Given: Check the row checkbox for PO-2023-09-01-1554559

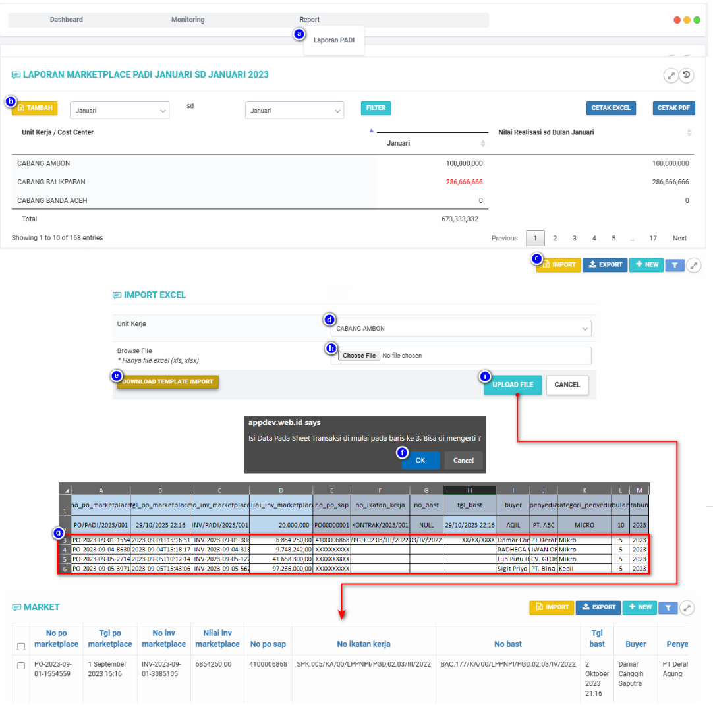Looking at the screenshot, I should point(21,666).
